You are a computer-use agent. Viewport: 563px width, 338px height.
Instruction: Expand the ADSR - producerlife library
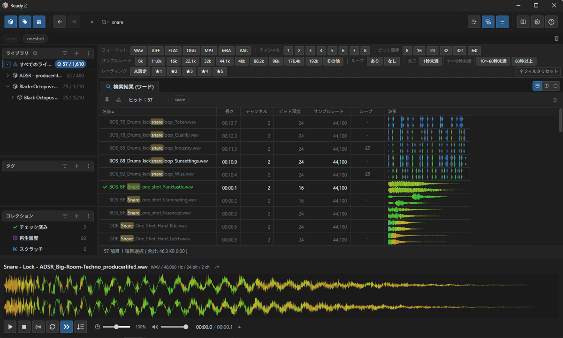(8, 75)
